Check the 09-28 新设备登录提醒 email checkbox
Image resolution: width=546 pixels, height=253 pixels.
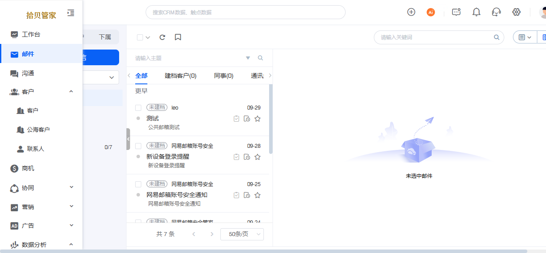[138, 146]
